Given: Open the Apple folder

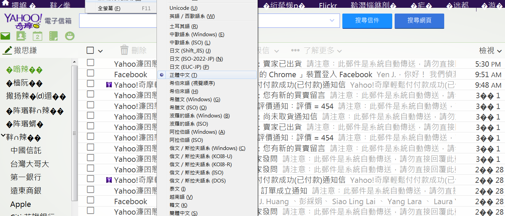Looking at the screenshot, I should pos(21,204).
